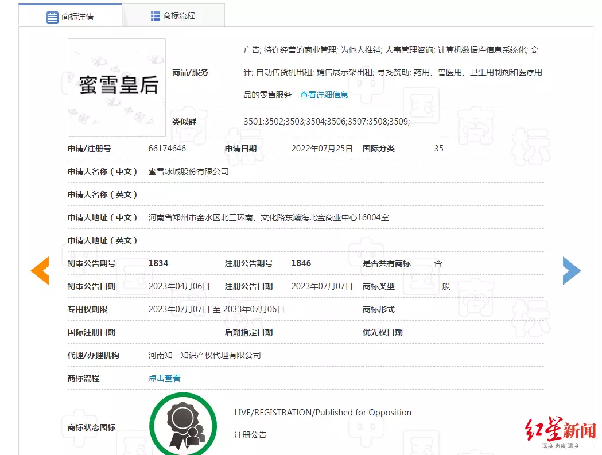Image resolution: width=602 pixels, height=455 pixels.
Task: Click the 红星新闻 watermark logo
Action: pyautogui.click(x=560, y=431)
